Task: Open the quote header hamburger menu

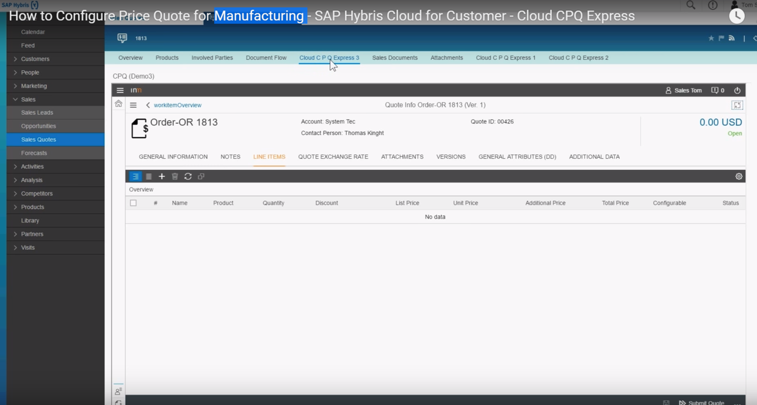Action: pos(133,105)
